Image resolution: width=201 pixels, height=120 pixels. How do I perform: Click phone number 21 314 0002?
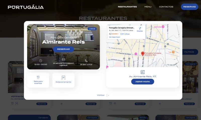coord(86,64)
